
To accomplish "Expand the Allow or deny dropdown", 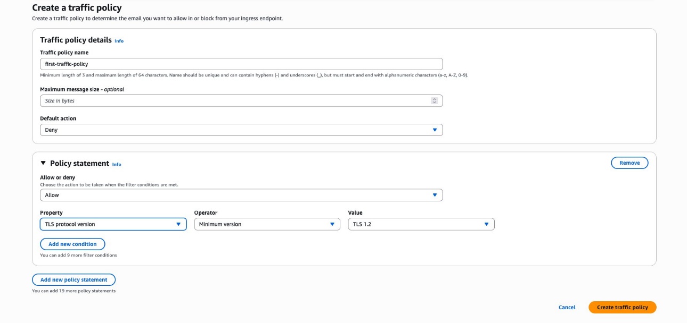I will tap(241, 195).
